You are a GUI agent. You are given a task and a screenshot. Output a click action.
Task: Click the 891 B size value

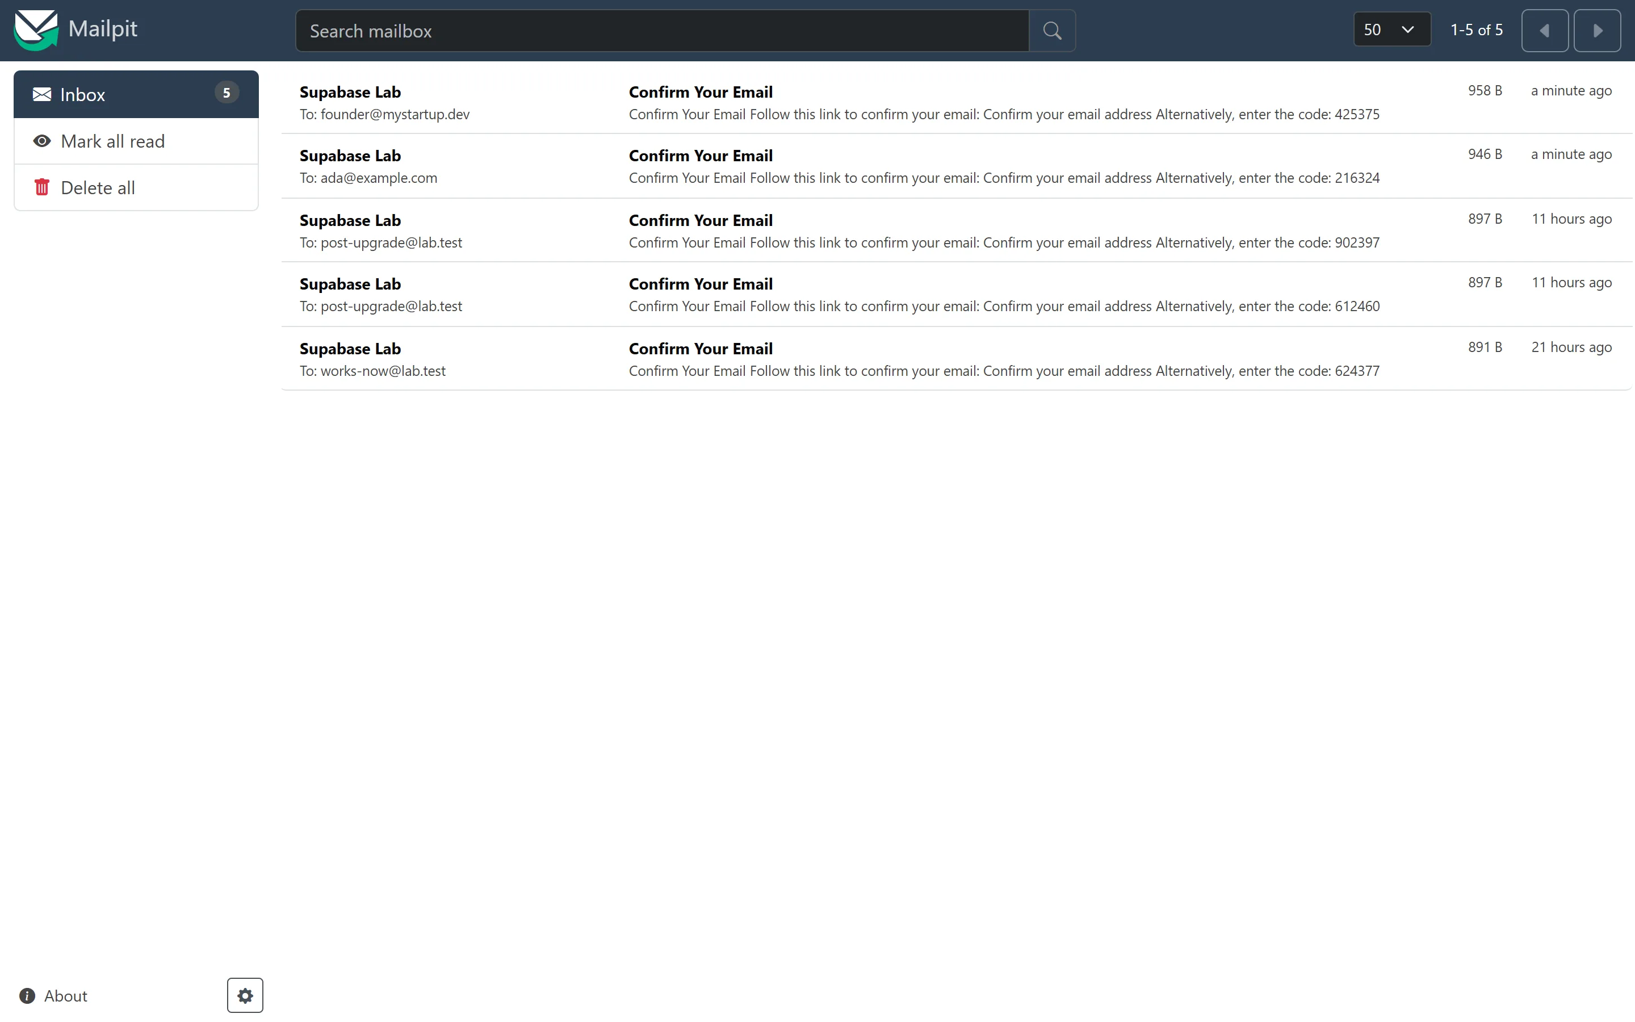pyautogui.click(x=1485, y=347)
